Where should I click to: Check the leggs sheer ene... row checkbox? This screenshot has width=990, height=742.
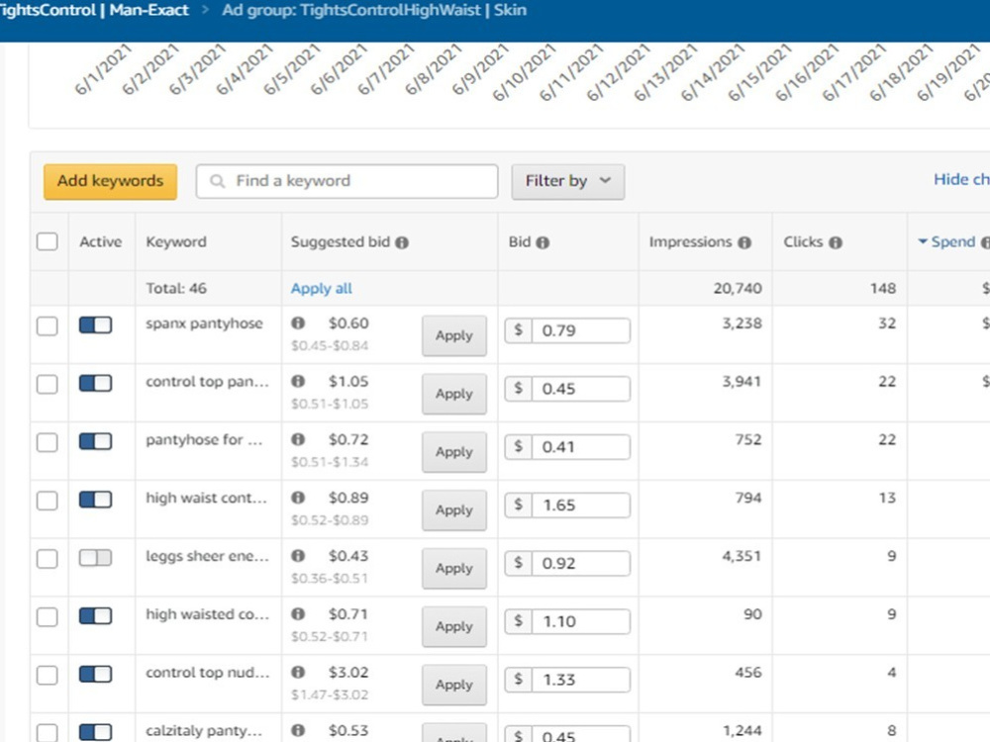coord(48,558)
